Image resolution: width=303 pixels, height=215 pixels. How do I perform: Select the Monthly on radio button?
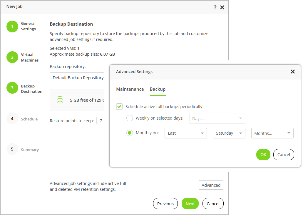tap(130, 133)
